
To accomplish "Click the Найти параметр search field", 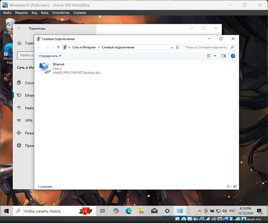I will [26, 55].
